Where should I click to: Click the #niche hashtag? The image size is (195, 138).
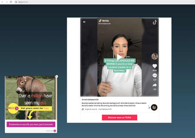coord(97,106)
